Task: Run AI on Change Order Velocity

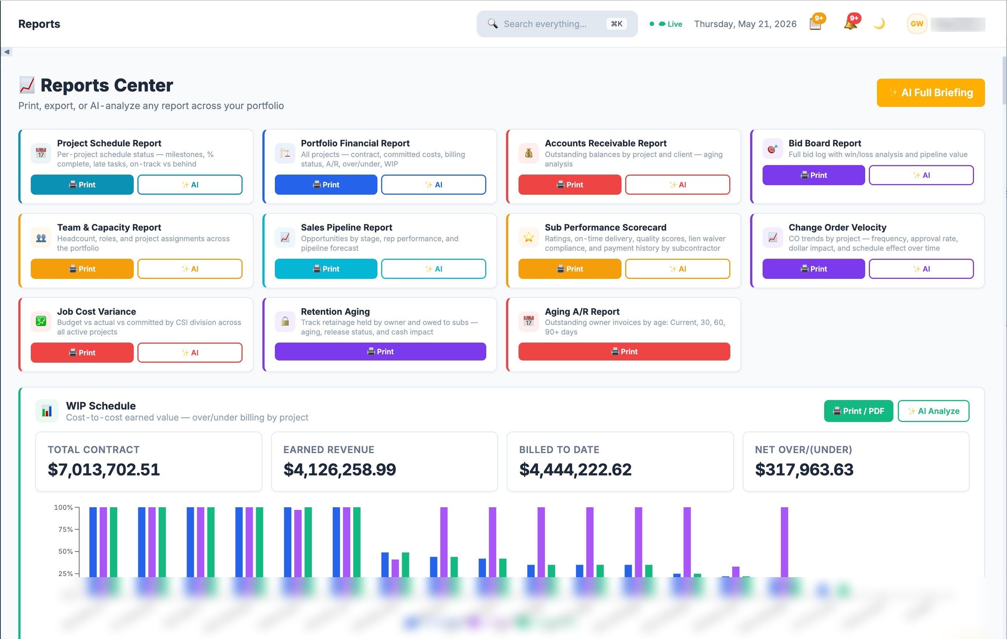Action: coord(921,269)
